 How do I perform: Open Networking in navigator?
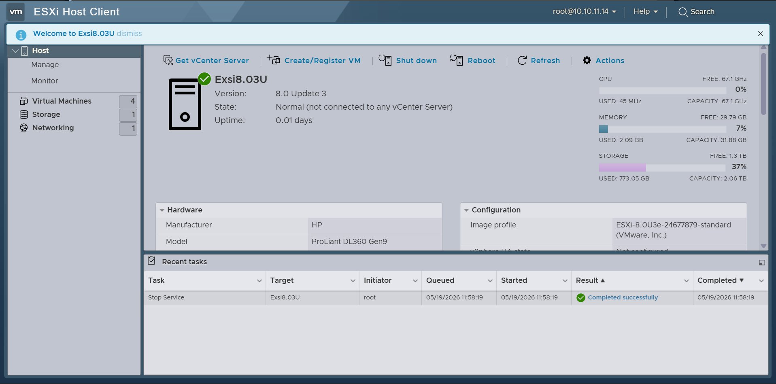(x=53, y=128)
